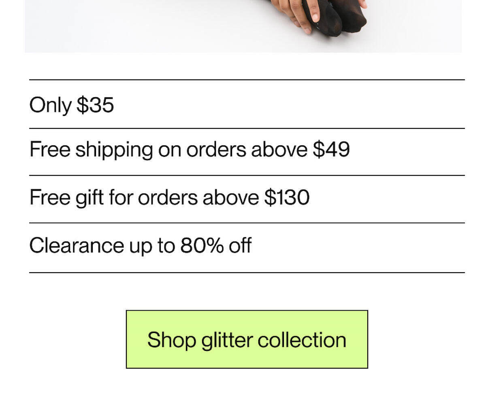Click the $49 shipping threshold text
Viewport: 486px width, 397px height.
tap(331, 149)
